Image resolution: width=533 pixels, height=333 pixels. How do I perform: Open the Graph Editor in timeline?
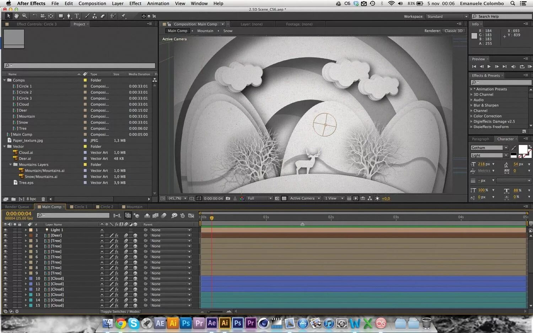[191, 215]
